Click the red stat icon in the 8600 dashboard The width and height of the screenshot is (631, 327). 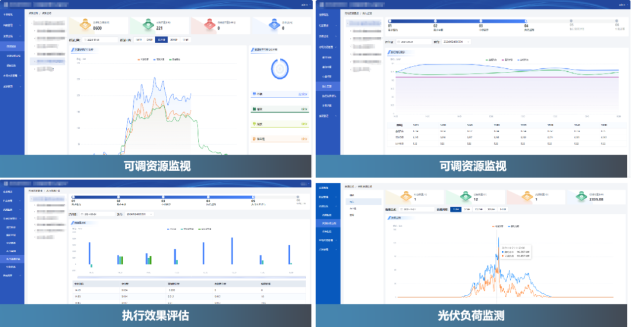tap(210, 25)
